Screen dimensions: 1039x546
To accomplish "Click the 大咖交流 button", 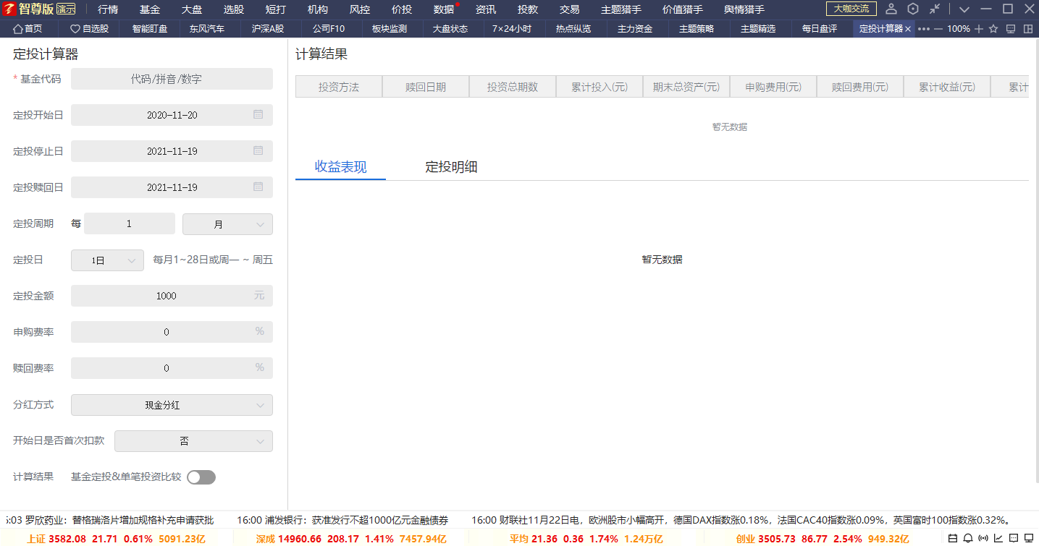I will tap(851, 9).
